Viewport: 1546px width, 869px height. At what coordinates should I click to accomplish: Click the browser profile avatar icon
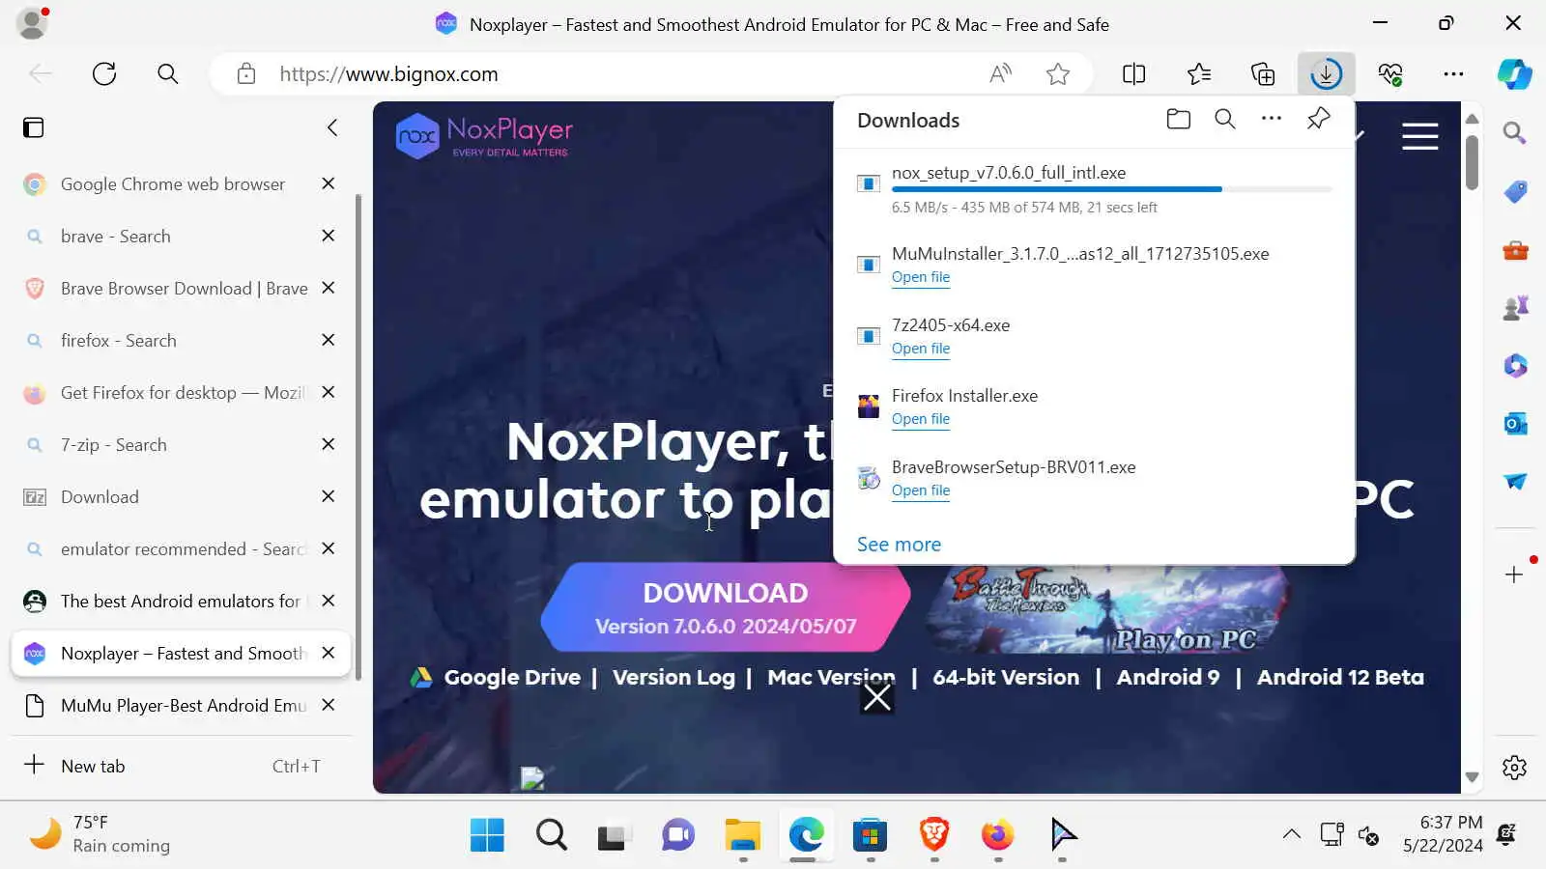[x=32, y=23]
